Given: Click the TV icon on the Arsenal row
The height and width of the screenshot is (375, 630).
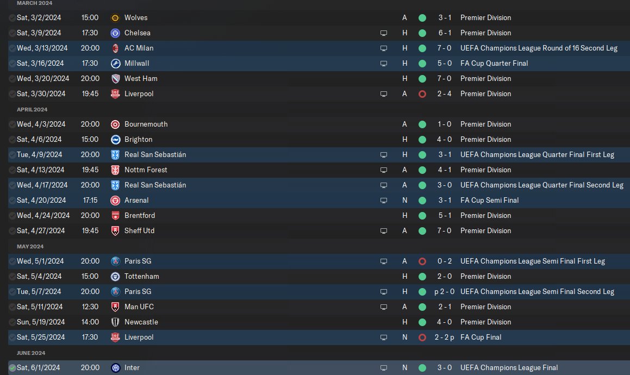Looking at the screenshot, I should coord(384,201).
